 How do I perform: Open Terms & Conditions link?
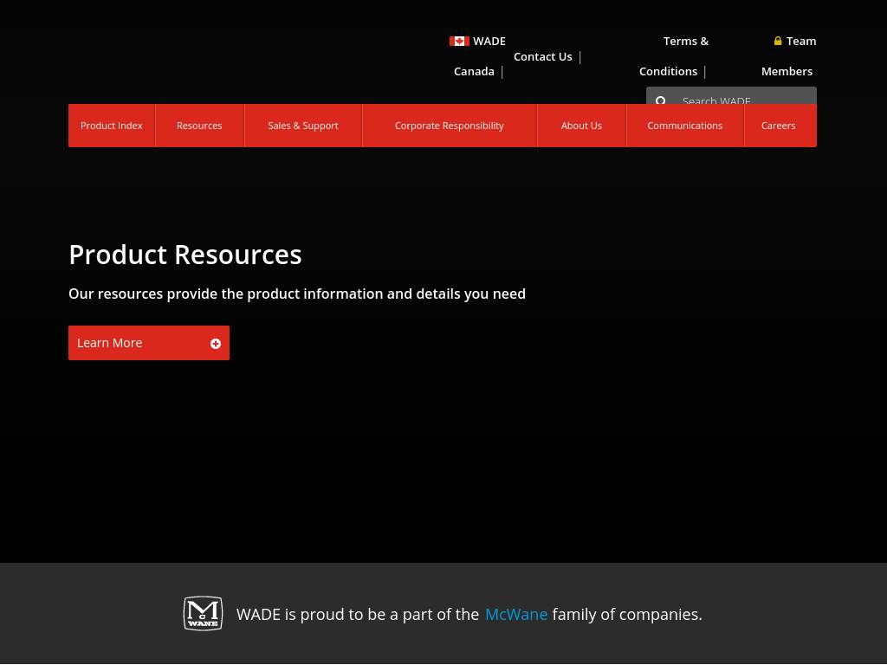point(673,55)
